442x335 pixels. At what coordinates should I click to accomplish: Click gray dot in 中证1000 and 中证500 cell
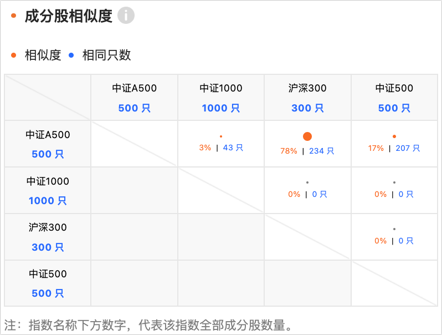(x=394, y=182)
